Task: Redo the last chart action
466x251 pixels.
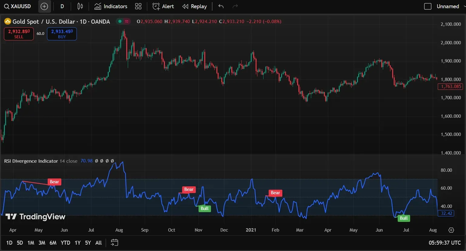Action: (235, 6)
